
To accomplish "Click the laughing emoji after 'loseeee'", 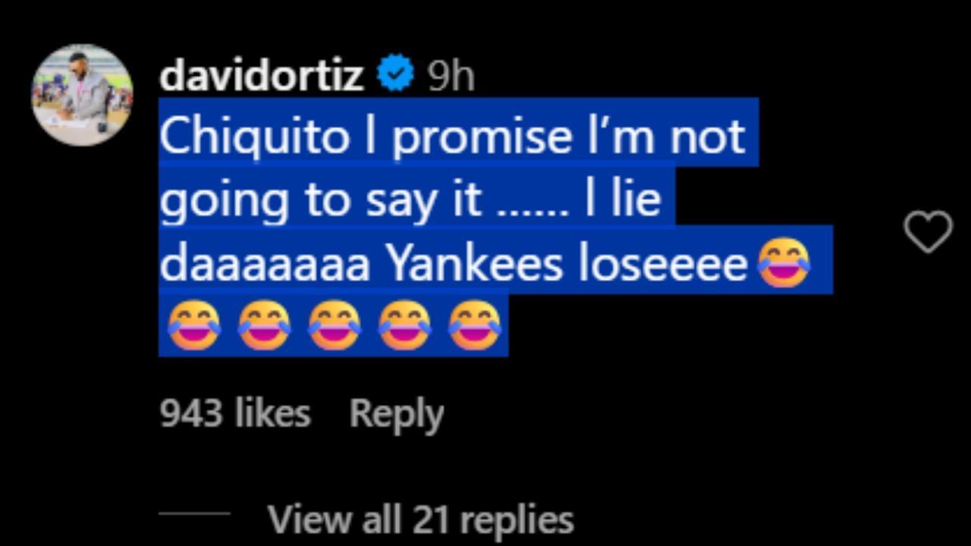I will (784, 262).
